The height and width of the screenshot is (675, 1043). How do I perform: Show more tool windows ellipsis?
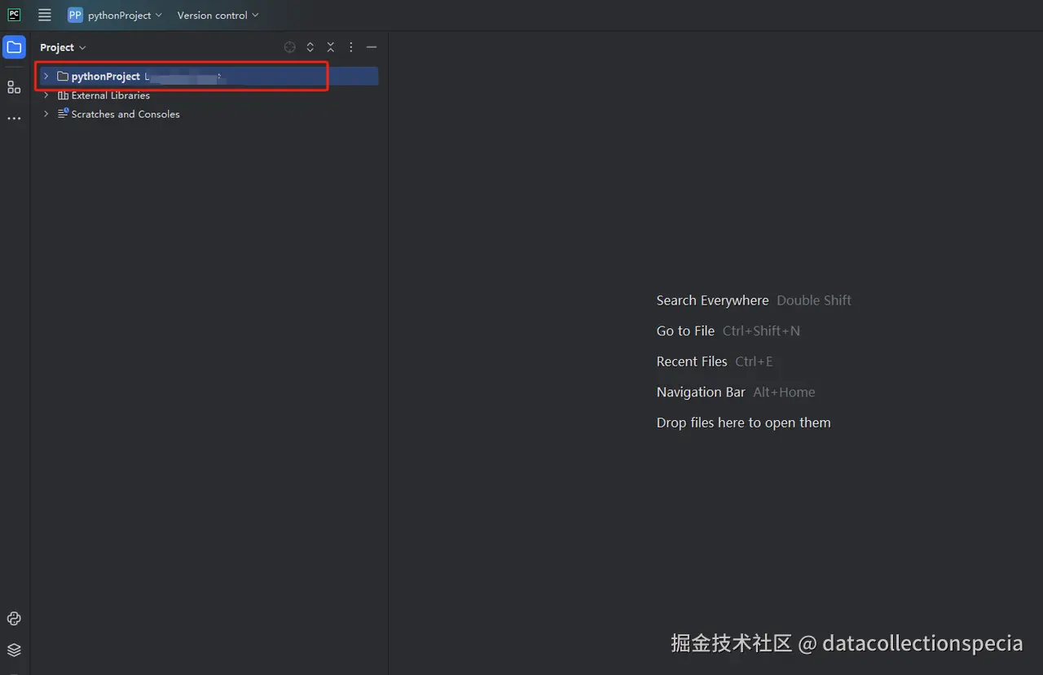tap(14, 119)
